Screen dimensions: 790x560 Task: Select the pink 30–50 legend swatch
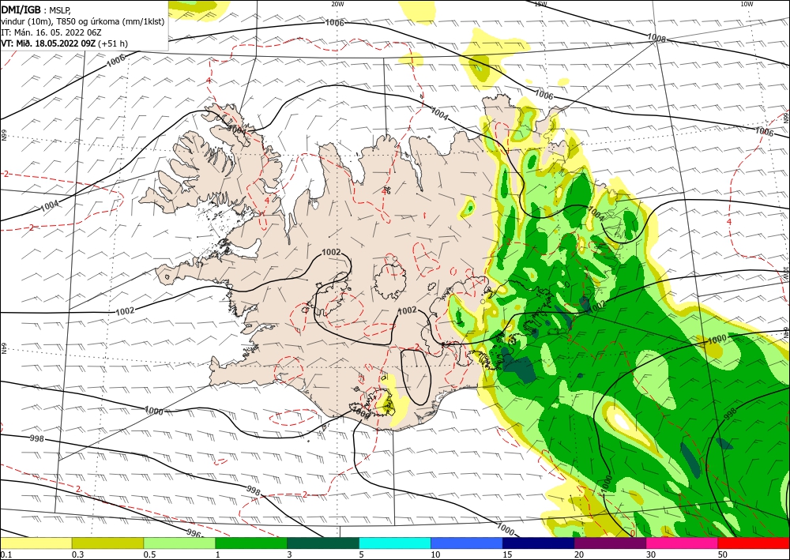(683, 543)
